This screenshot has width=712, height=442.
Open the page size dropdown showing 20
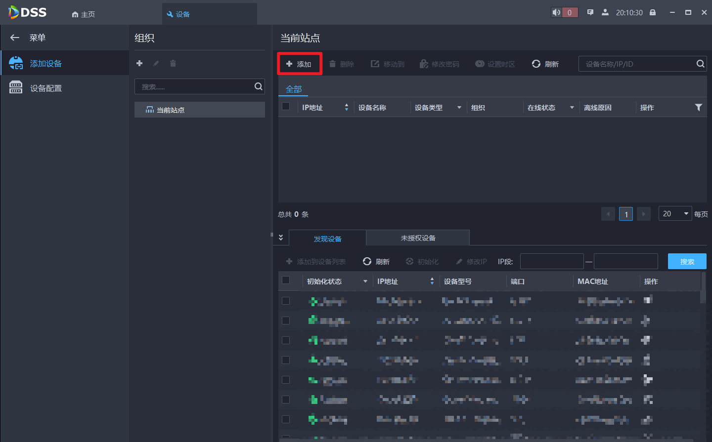click(x=675, y=213)
